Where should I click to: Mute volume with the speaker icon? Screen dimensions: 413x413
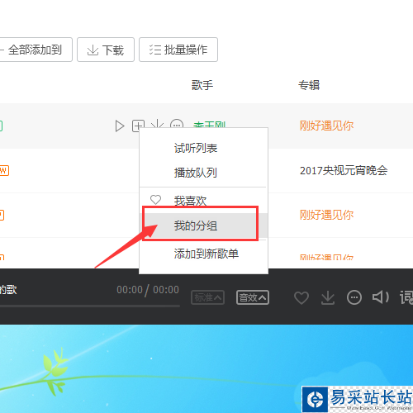381,297
